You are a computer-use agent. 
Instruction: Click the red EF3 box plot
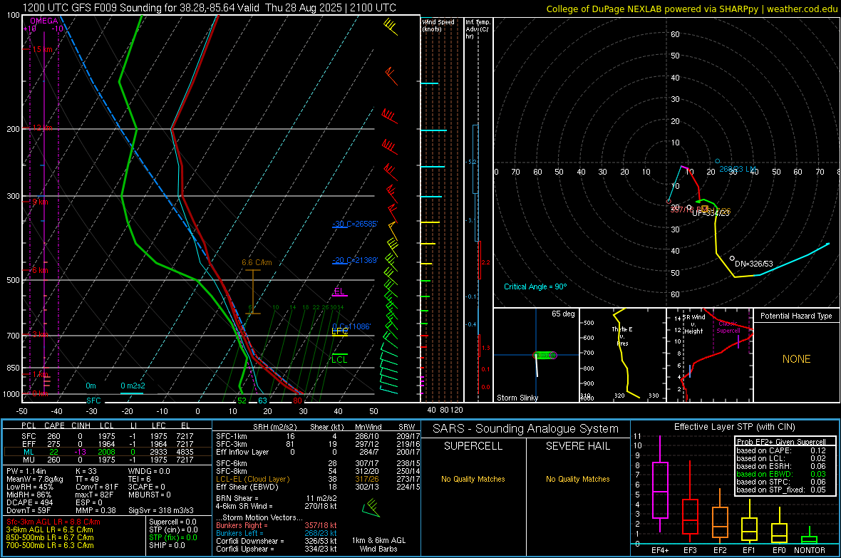click(690, 502)
